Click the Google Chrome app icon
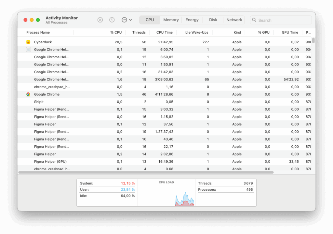 click(x=28, y=94)
